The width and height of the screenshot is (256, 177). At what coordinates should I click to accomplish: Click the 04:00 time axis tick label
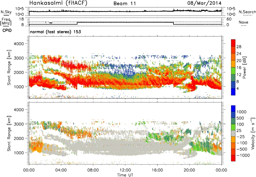point(61,170)
